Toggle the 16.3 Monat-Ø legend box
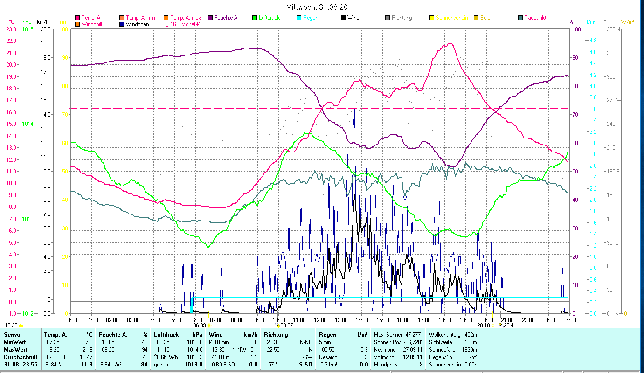Viewport: 644px width, 373px height. click(166, 24)
